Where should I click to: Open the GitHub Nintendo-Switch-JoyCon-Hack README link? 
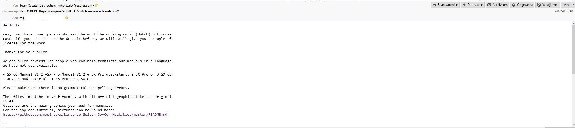click(x=85, y=115)
